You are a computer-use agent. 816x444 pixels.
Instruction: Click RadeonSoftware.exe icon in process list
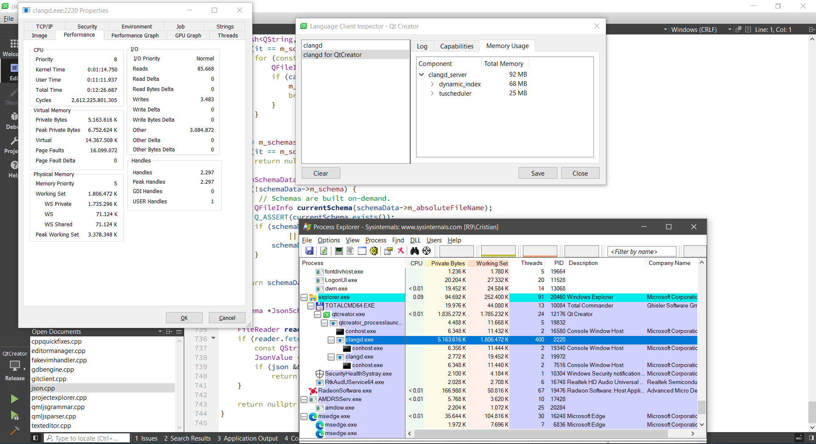(313, 391)
